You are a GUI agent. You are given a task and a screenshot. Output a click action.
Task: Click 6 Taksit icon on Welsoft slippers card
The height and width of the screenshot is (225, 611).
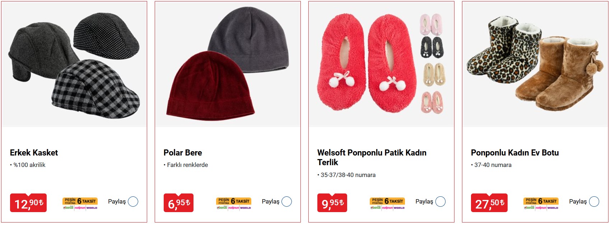(387, 203)
